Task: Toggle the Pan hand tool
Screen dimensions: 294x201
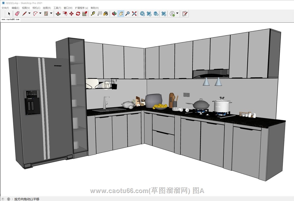Action: click(x=121, y=14)
